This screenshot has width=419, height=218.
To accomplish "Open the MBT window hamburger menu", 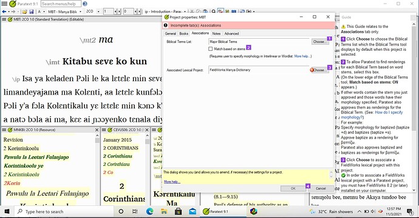I will [4, 19].
